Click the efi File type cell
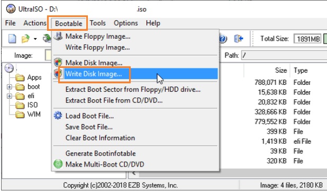Viewport: 327px width, 191px height. tap(302, 142)
